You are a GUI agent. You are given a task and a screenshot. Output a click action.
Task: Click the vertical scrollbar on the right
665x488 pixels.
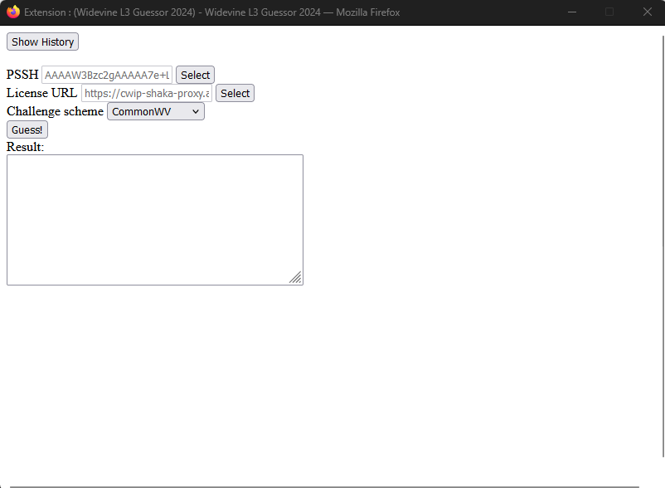coord(663,246)
